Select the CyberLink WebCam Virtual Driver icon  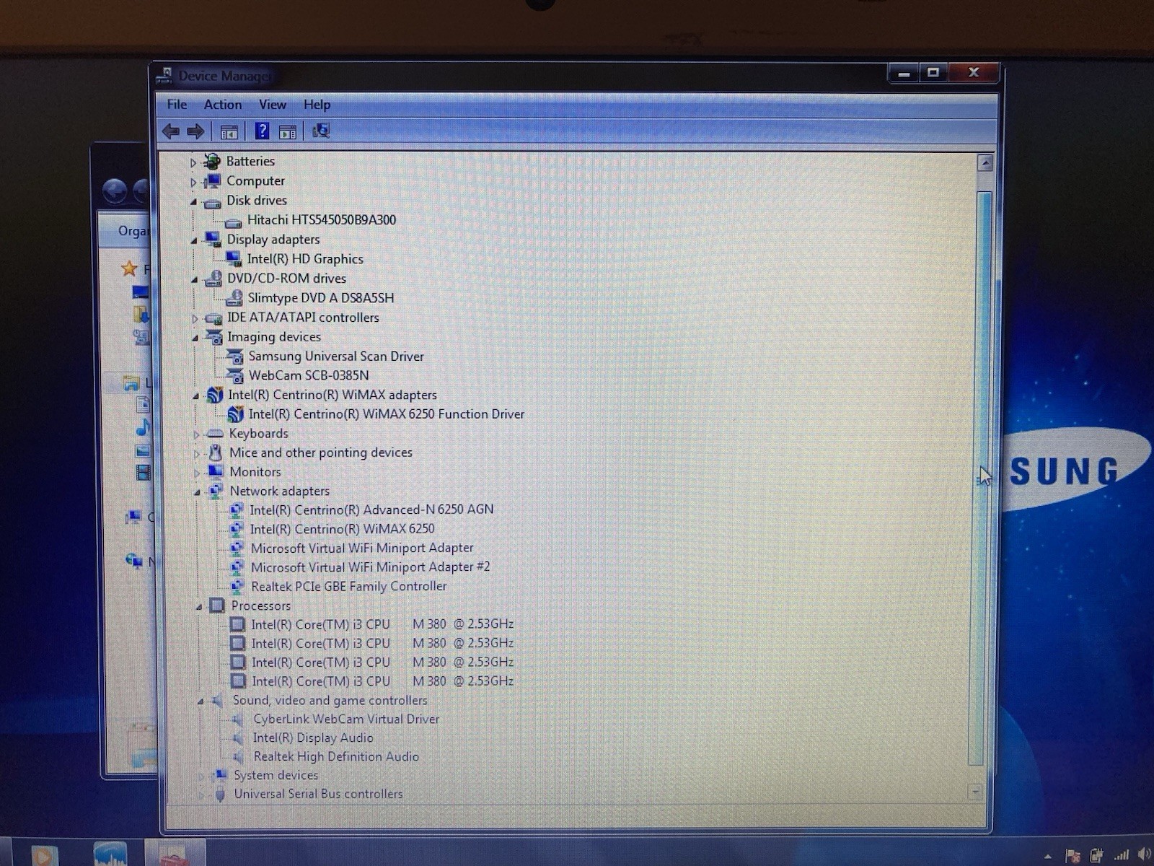(x=239, y=720)
